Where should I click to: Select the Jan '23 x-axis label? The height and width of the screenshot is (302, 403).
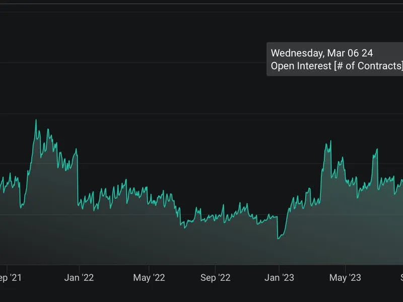tap(279, 278)
